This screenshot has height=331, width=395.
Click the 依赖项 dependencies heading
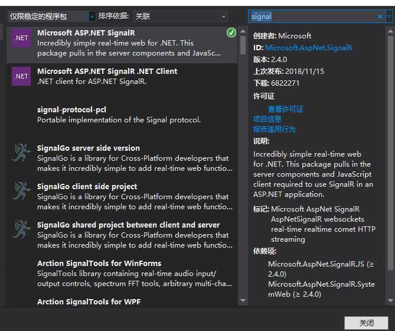click(x=265, y=251)
